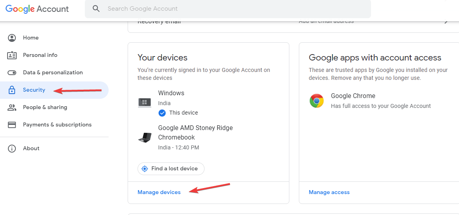Viewport: 459px width, 215px height.
Task: Open the Manage devices link
Action: pyautogui.click(x=159, y=192)
